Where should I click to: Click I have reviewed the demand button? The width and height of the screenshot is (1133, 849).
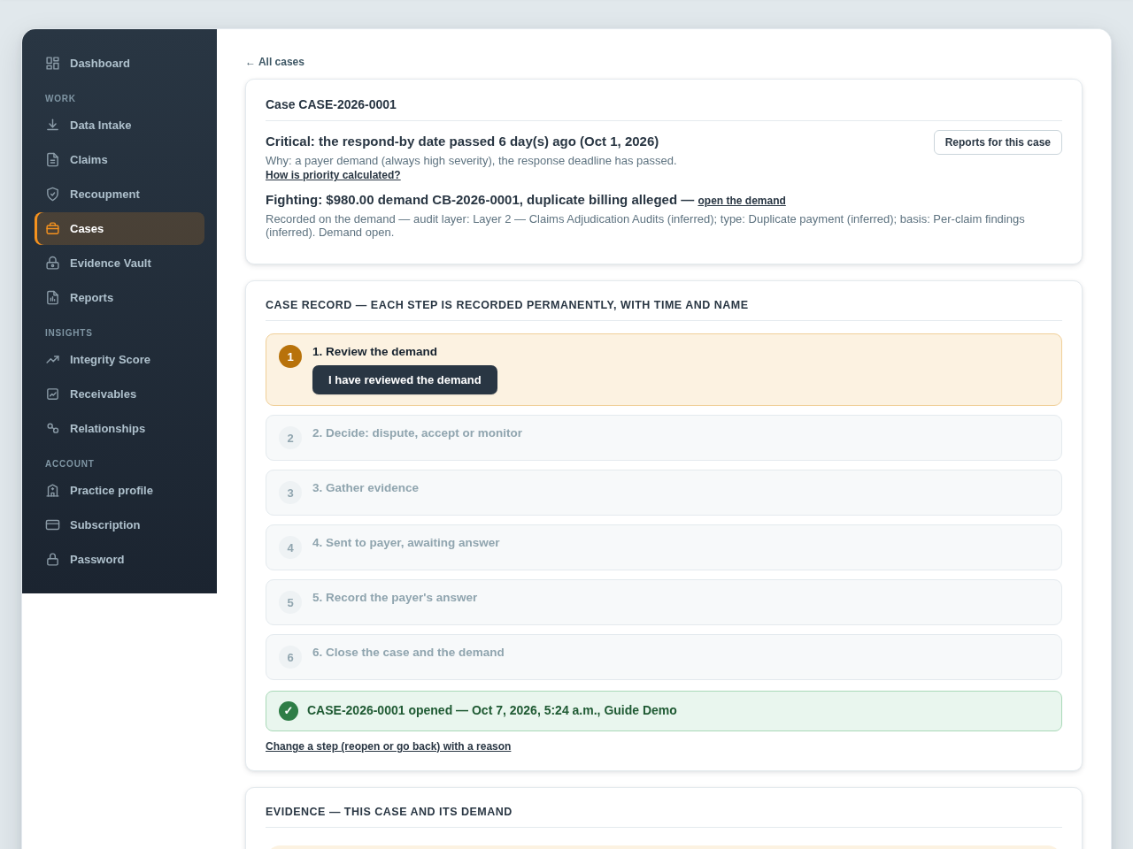click(405, 380)
